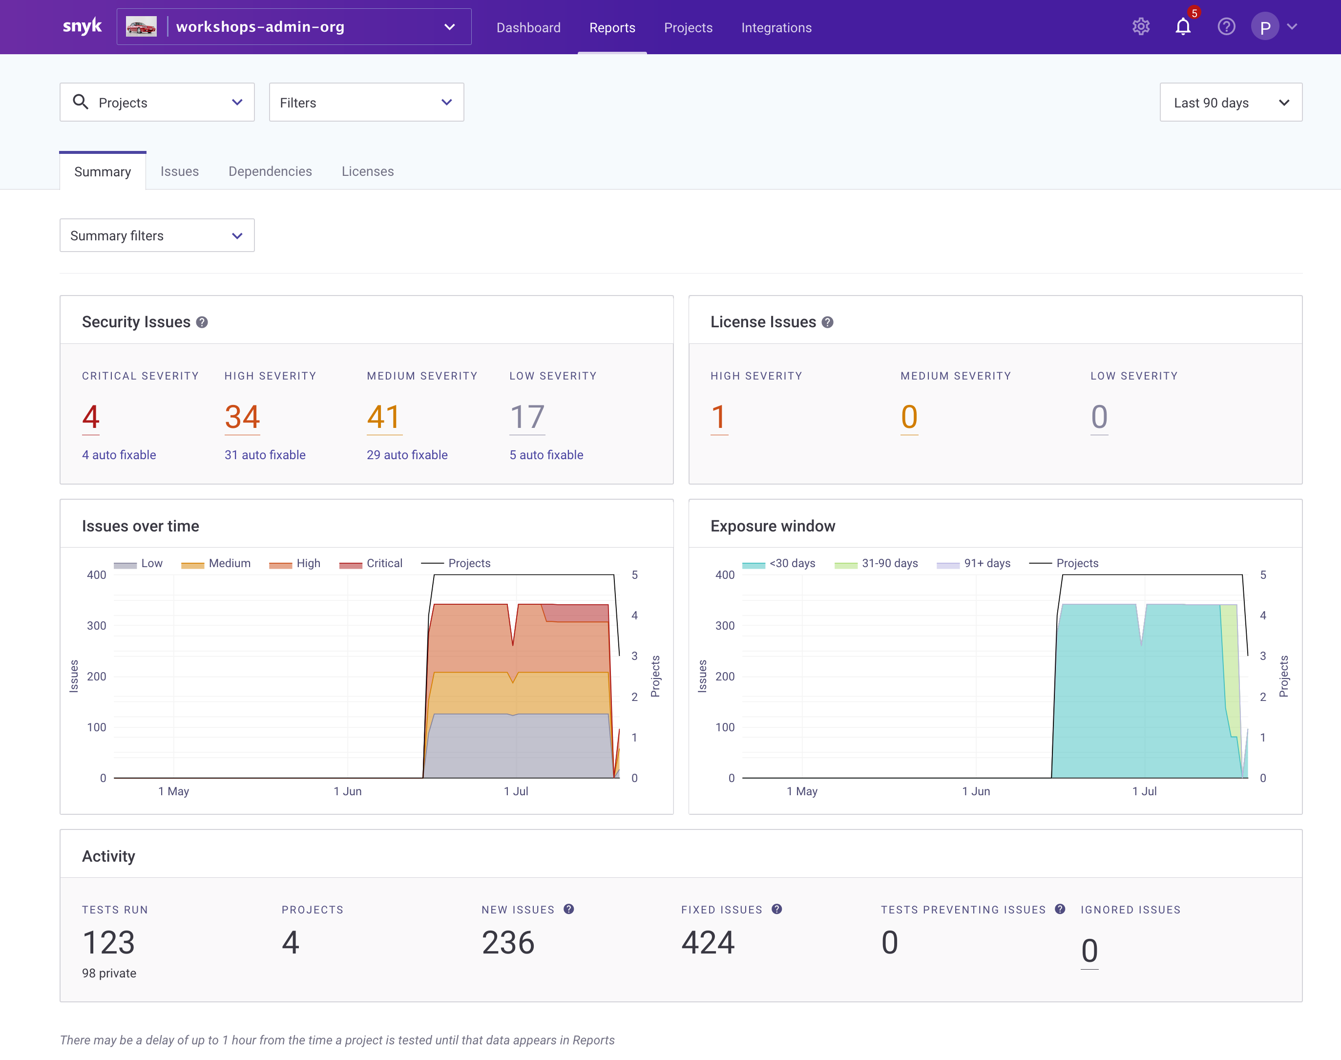1341x1060 pixels.
Task: Open the 17 low severity issues
Action: pos(527,417)
